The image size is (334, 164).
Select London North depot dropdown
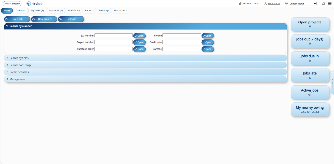[x=303, y=4]
